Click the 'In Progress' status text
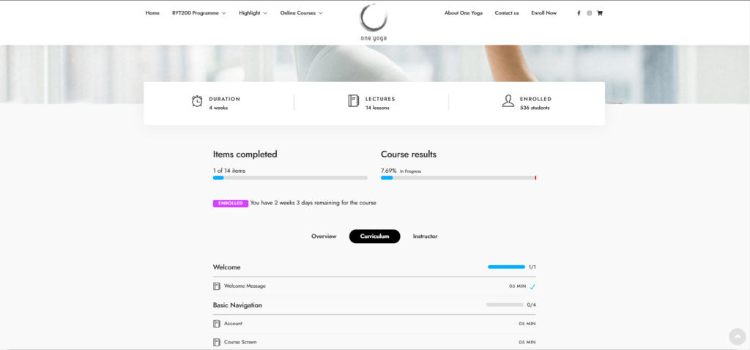 pos(410,171)
